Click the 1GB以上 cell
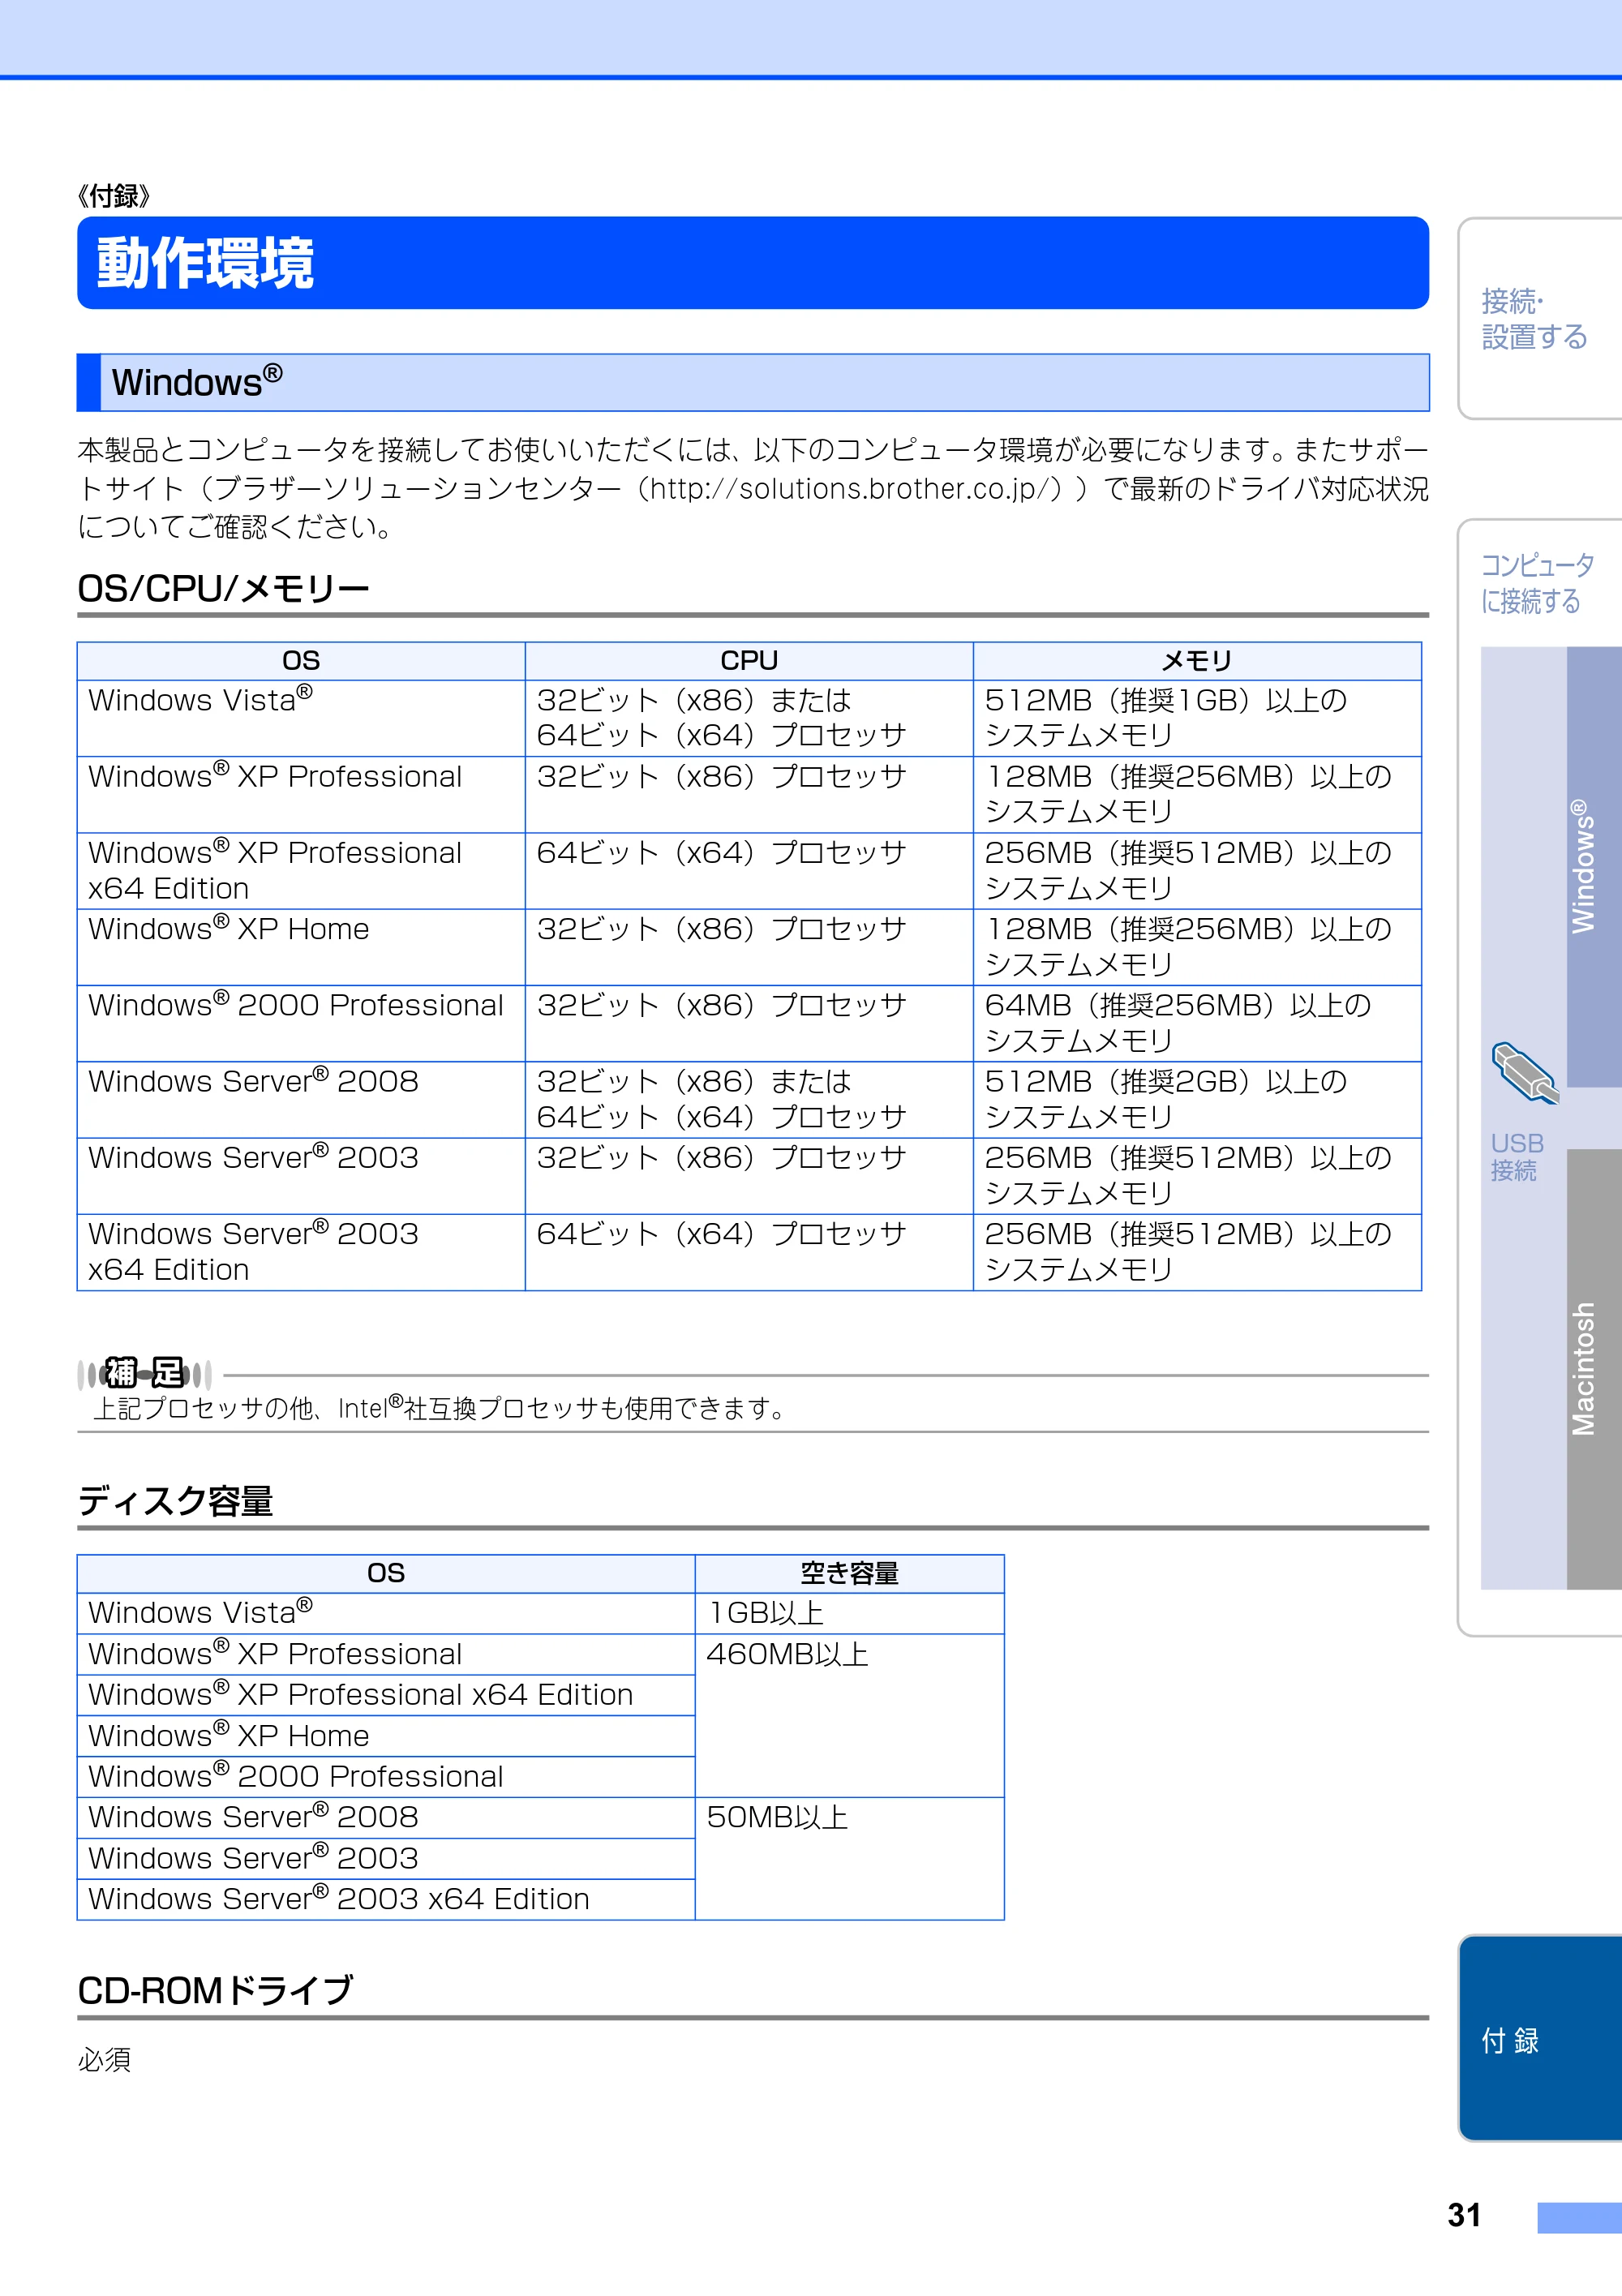This screenshot has height=2296, width=1622. (x=850, y=1613)
